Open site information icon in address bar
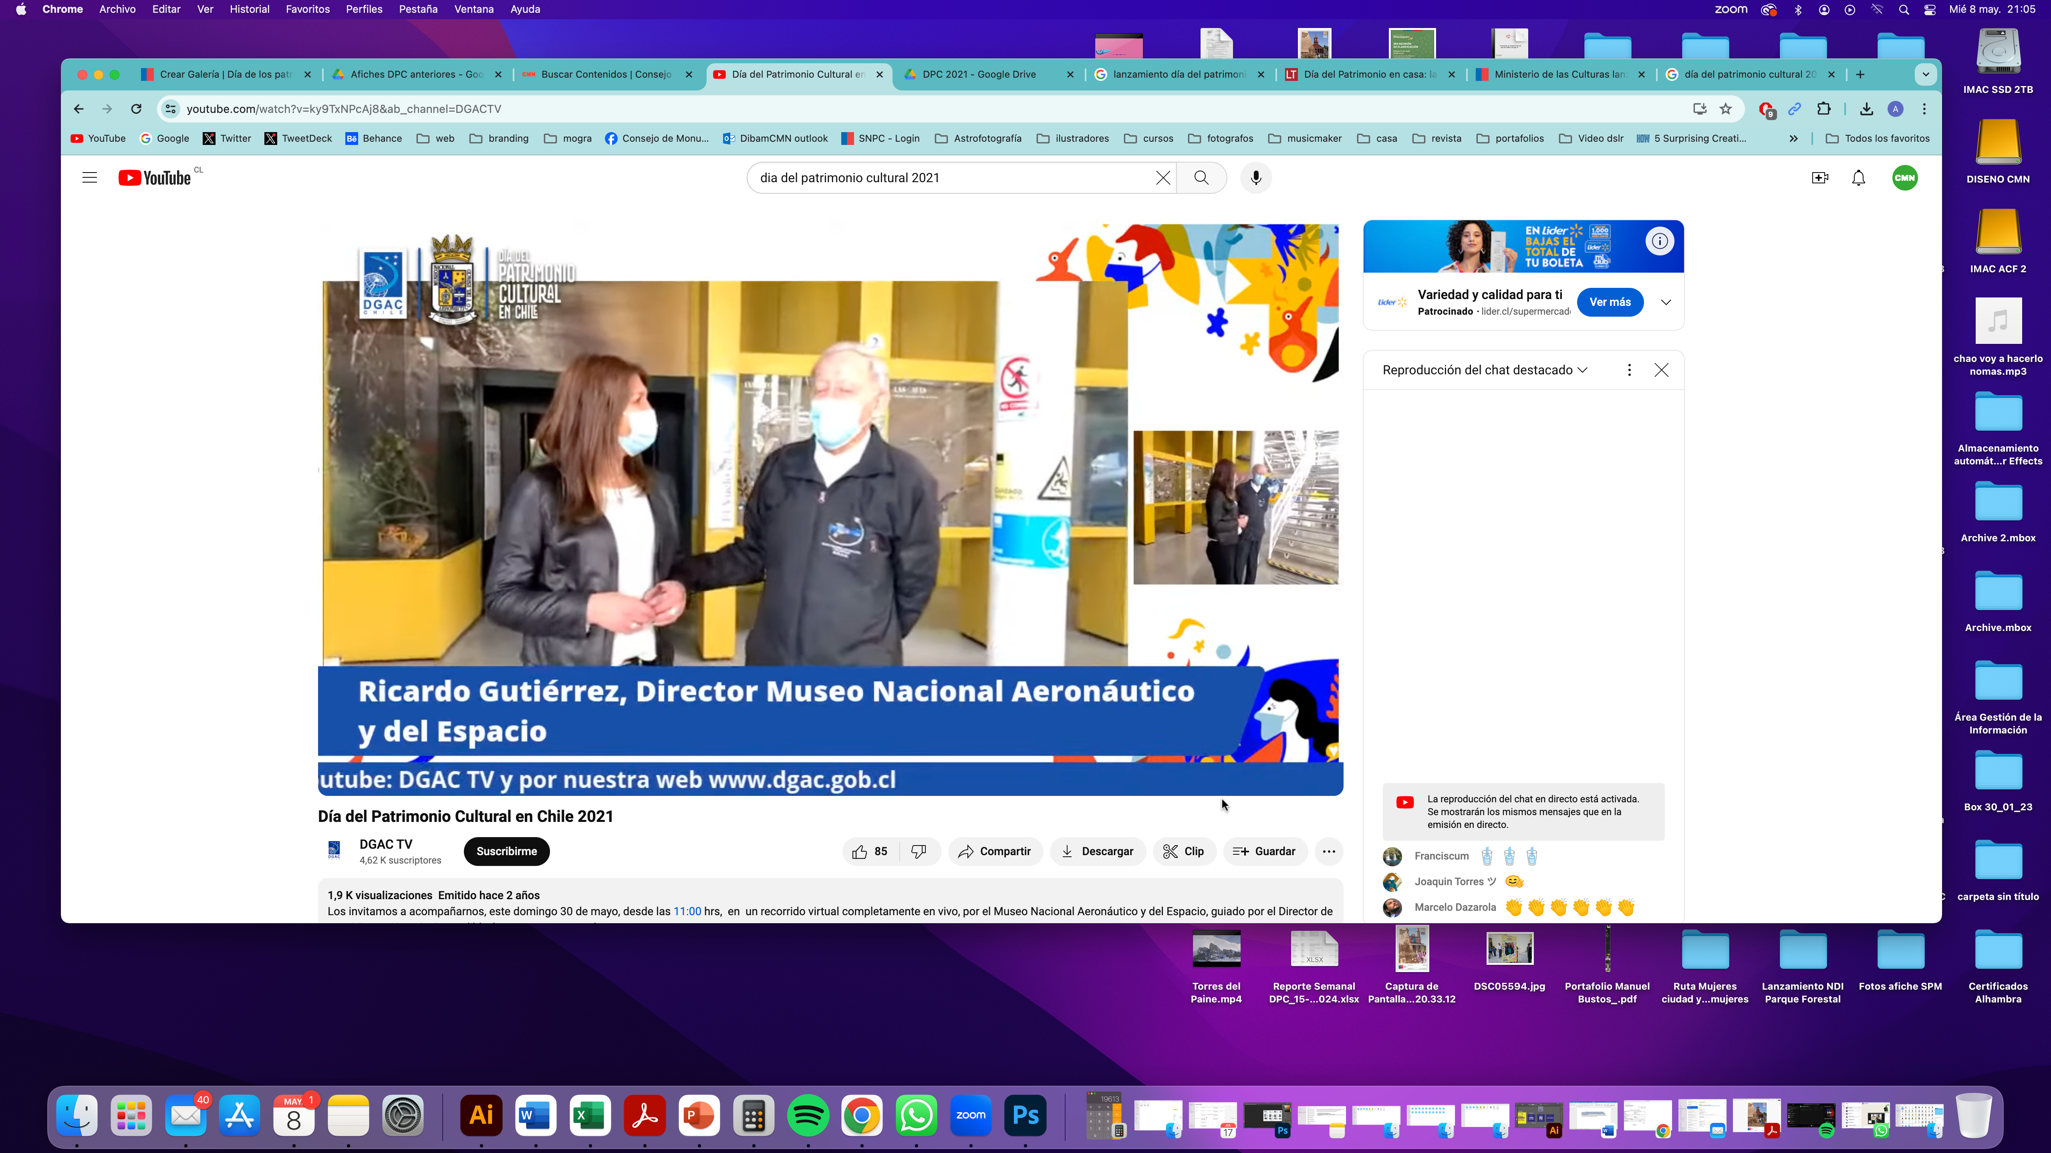 (x=170, y=109)
